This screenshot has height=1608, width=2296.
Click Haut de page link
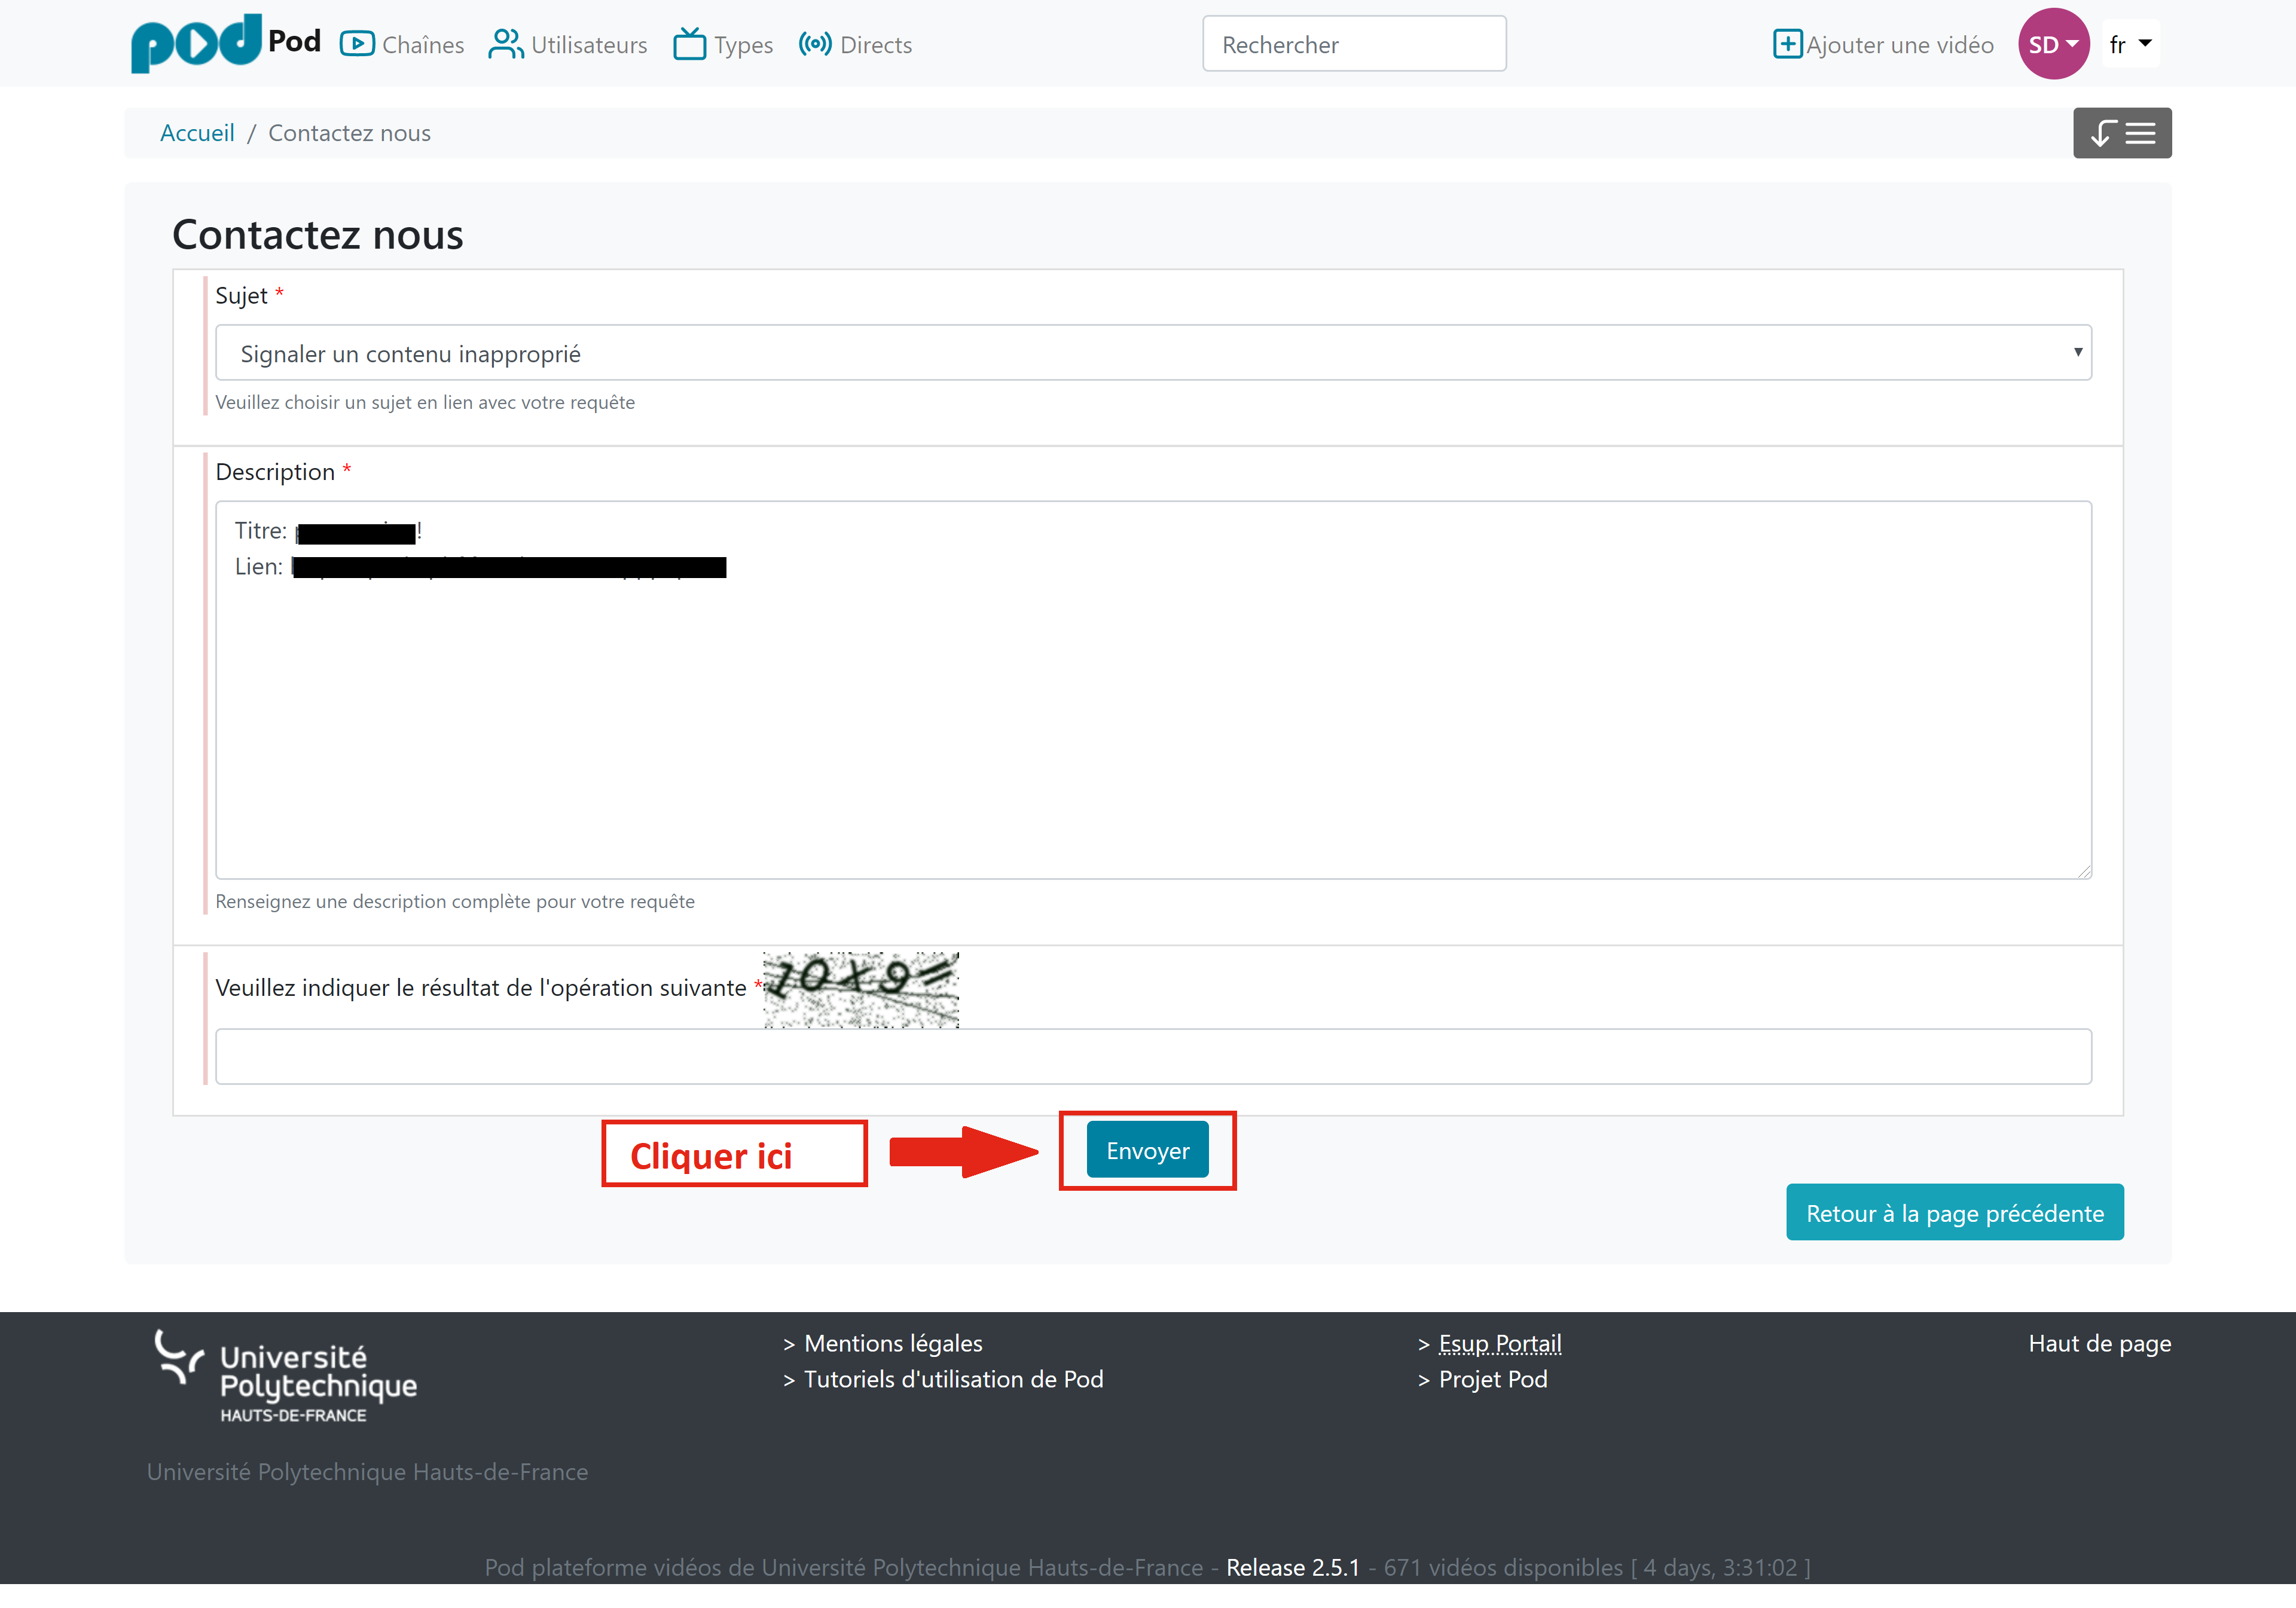(2099, 1343)
